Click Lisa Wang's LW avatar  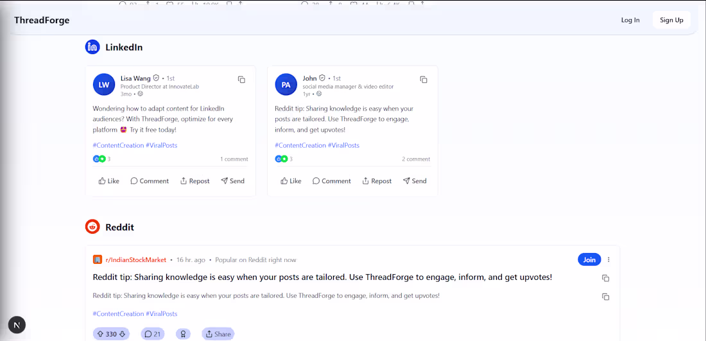[x=104, y=85]
